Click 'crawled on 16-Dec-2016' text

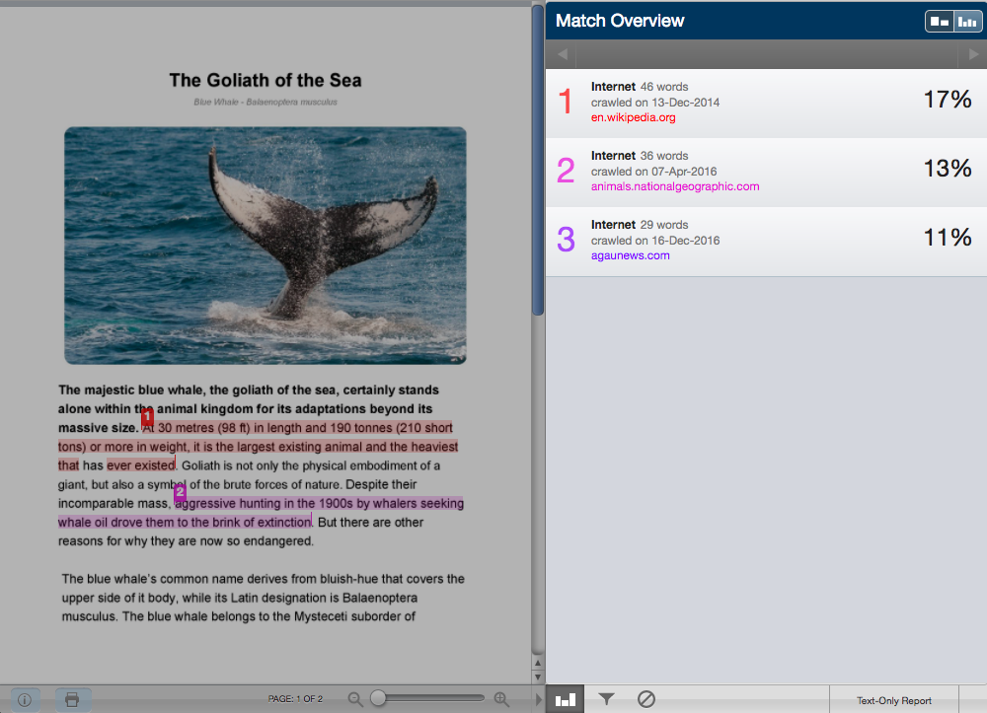click(654, 241)
